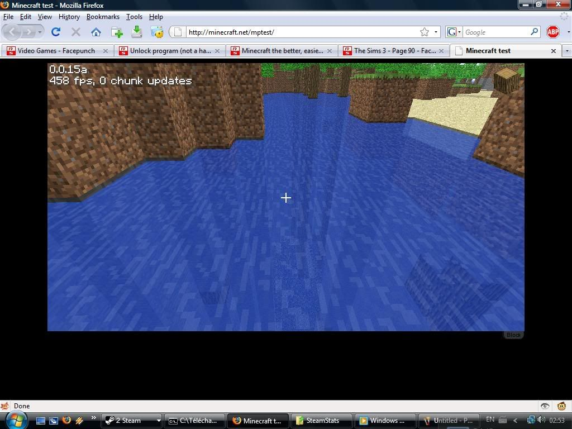Switch to SteamStats taskbar button

pyautogui.click(x=321, y=421)
